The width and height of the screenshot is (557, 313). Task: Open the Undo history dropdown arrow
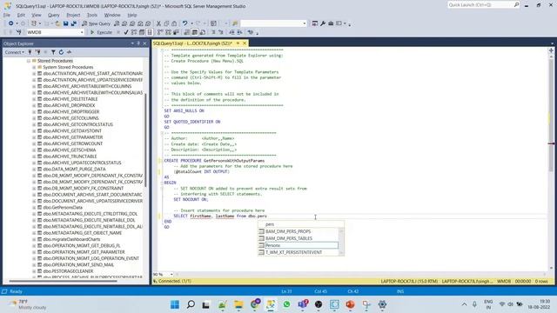coord(191,23)
